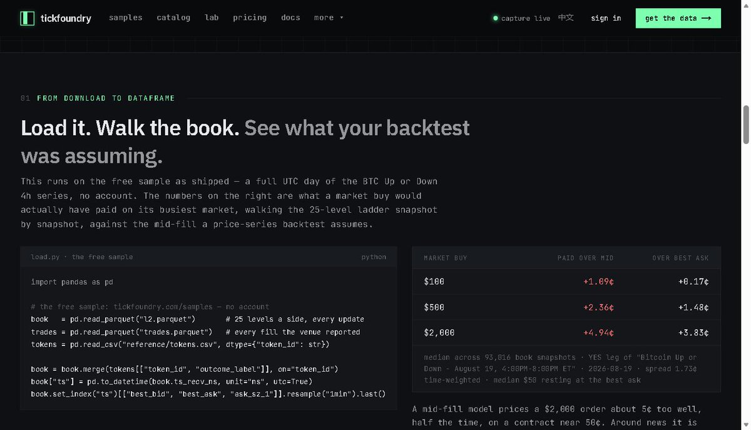Click the +3.83¢ value

pos(693,332)
